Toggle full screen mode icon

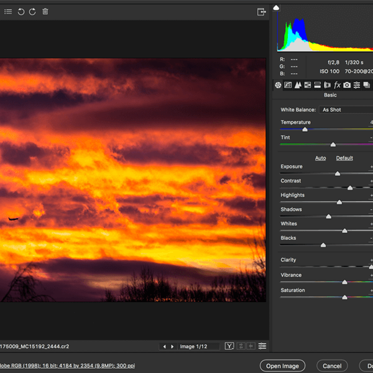click(262, 12)
